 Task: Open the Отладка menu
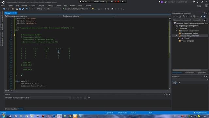pos(41,6)
